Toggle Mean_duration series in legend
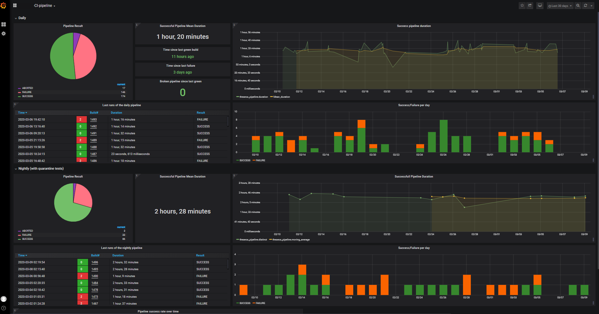The image size is (599, 314). click(x=281, y=97)
